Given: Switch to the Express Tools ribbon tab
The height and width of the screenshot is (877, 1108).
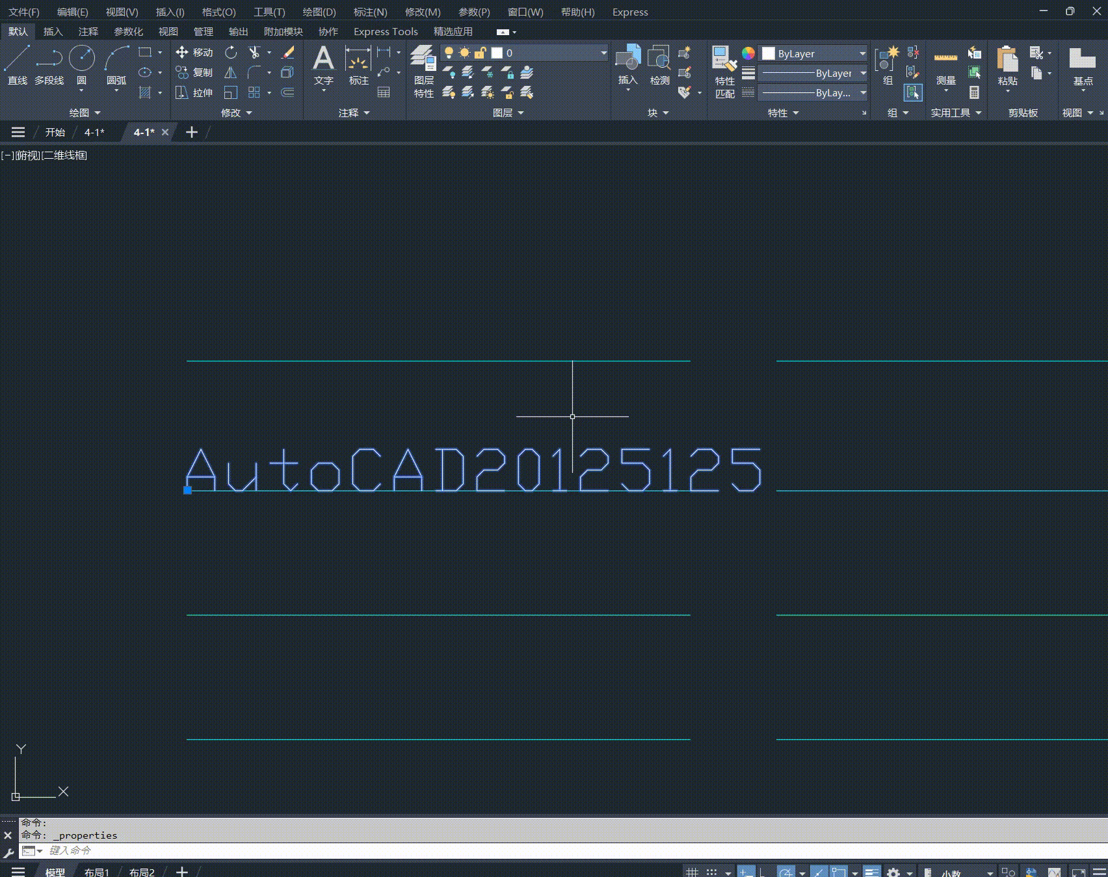Looking at the screenshot, I should [386, 31].
